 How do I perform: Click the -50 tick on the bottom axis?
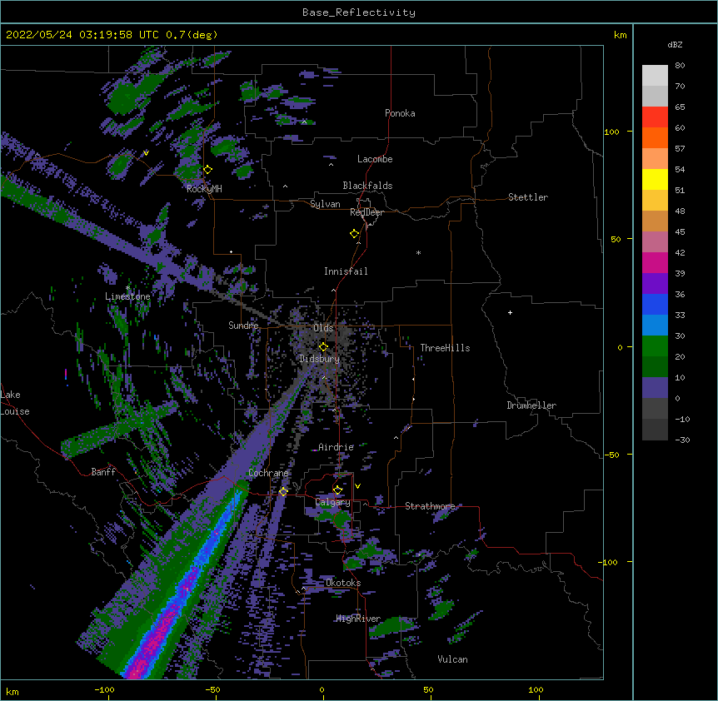[x=212, y=689]
